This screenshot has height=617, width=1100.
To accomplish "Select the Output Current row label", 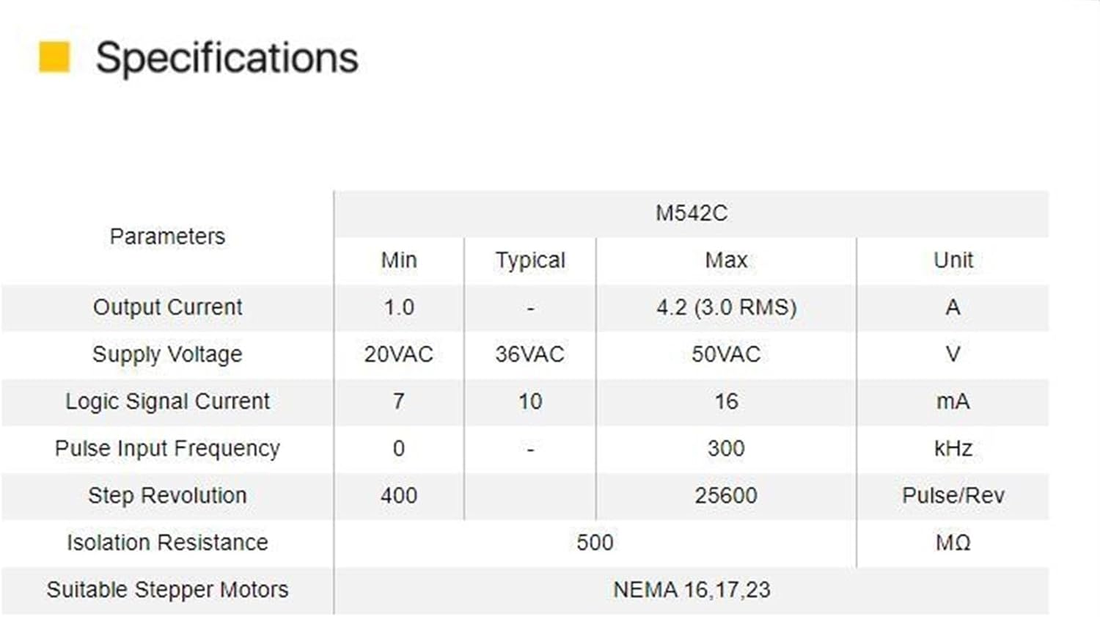I will [167, 307].
